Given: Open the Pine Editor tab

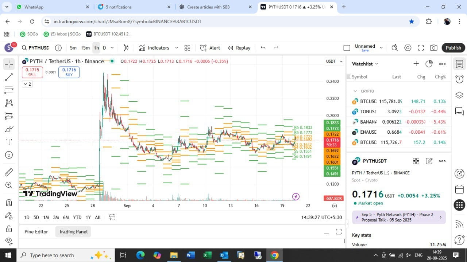Looking at the screenshot, I should (36, 232).
